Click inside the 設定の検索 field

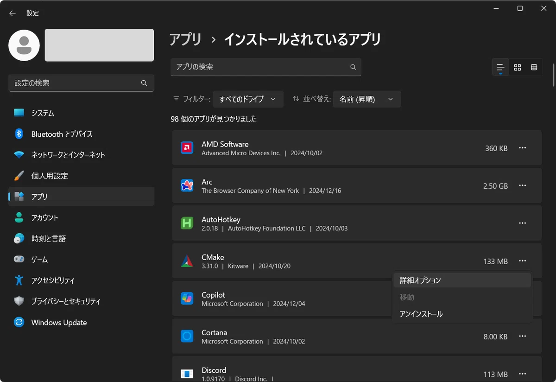tap(81, 83)
